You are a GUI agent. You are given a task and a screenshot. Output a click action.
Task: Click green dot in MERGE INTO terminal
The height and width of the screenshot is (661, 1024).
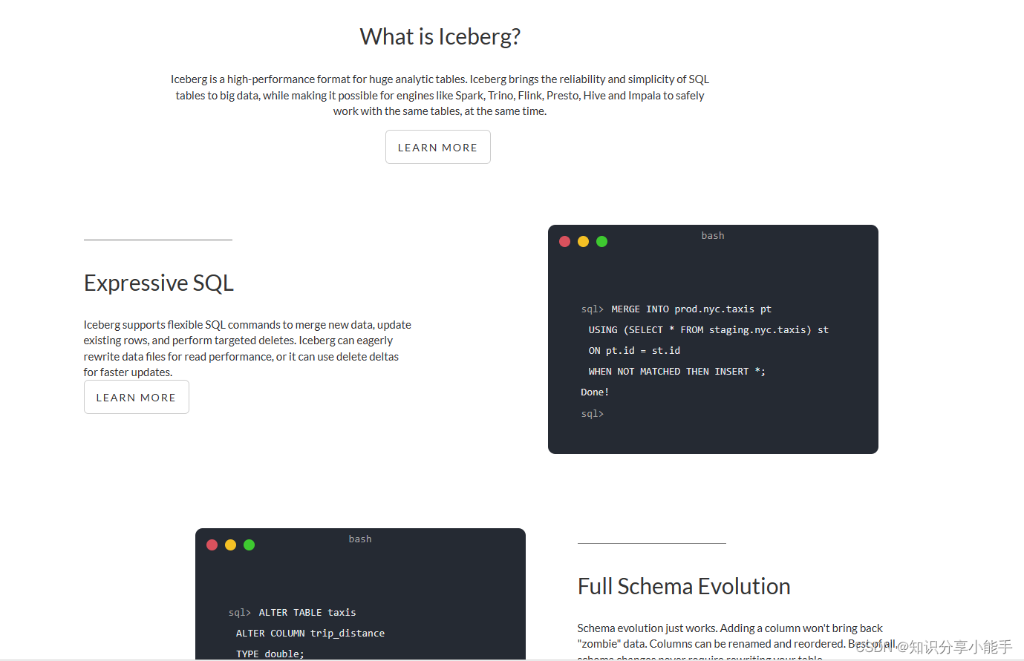(x=601, y=241)
